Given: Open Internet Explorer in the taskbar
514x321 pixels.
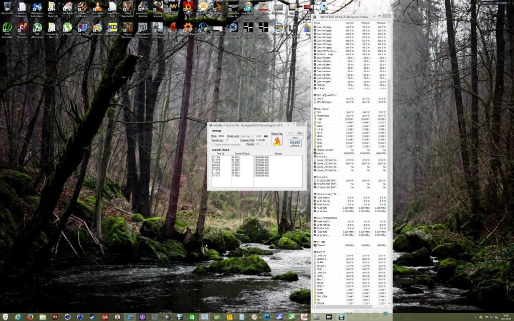Looking at the screenshot, I should point(18,317).
